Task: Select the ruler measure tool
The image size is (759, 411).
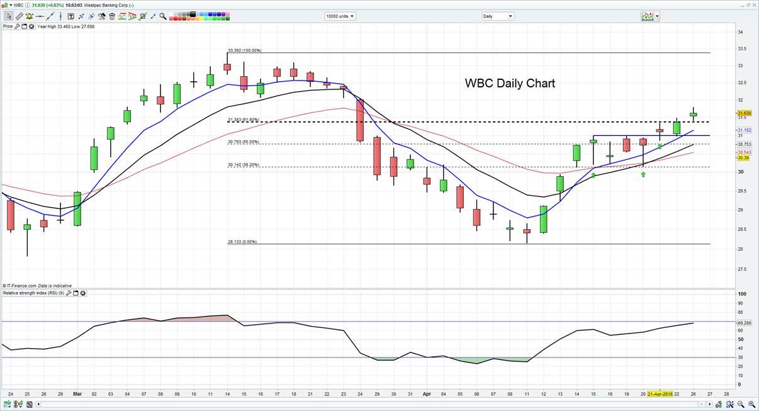Action: click(20, 16)
